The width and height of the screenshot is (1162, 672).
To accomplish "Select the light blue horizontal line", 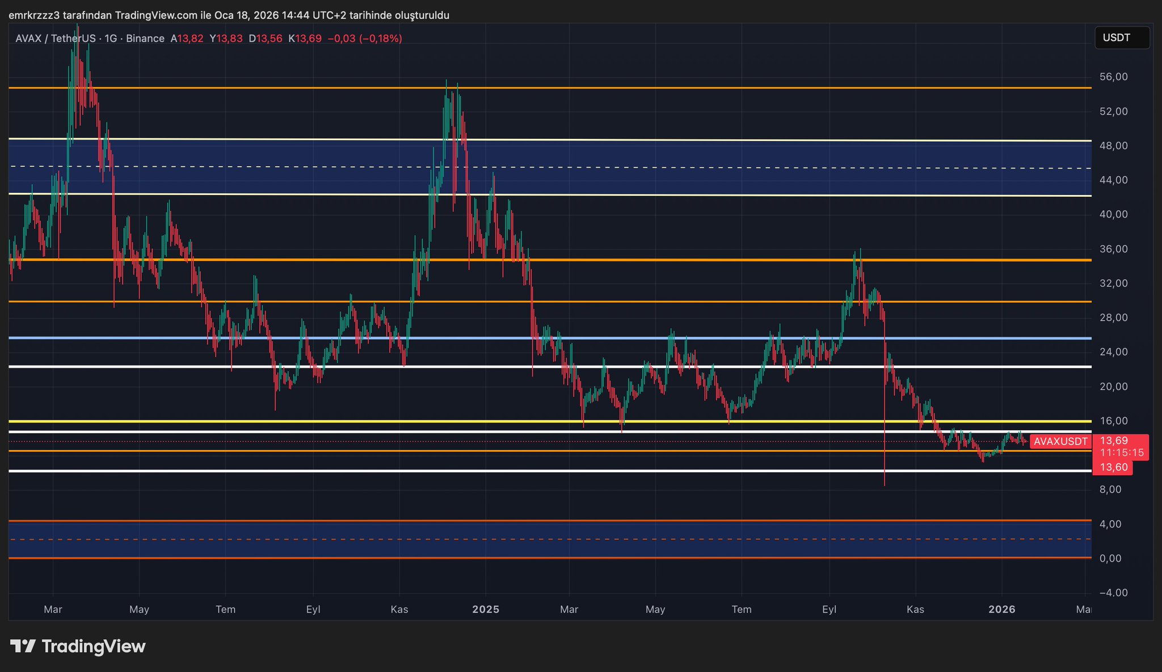I will [624, 339].
